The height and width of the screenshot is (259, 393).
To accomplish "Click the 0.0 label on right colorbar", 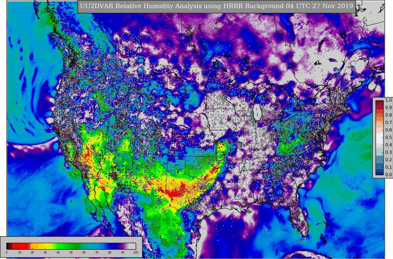I will [388, 175].
